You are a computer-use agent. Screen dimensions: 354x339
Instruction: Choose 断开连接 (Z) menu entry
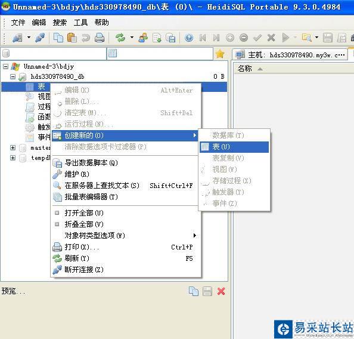[125, 270]
